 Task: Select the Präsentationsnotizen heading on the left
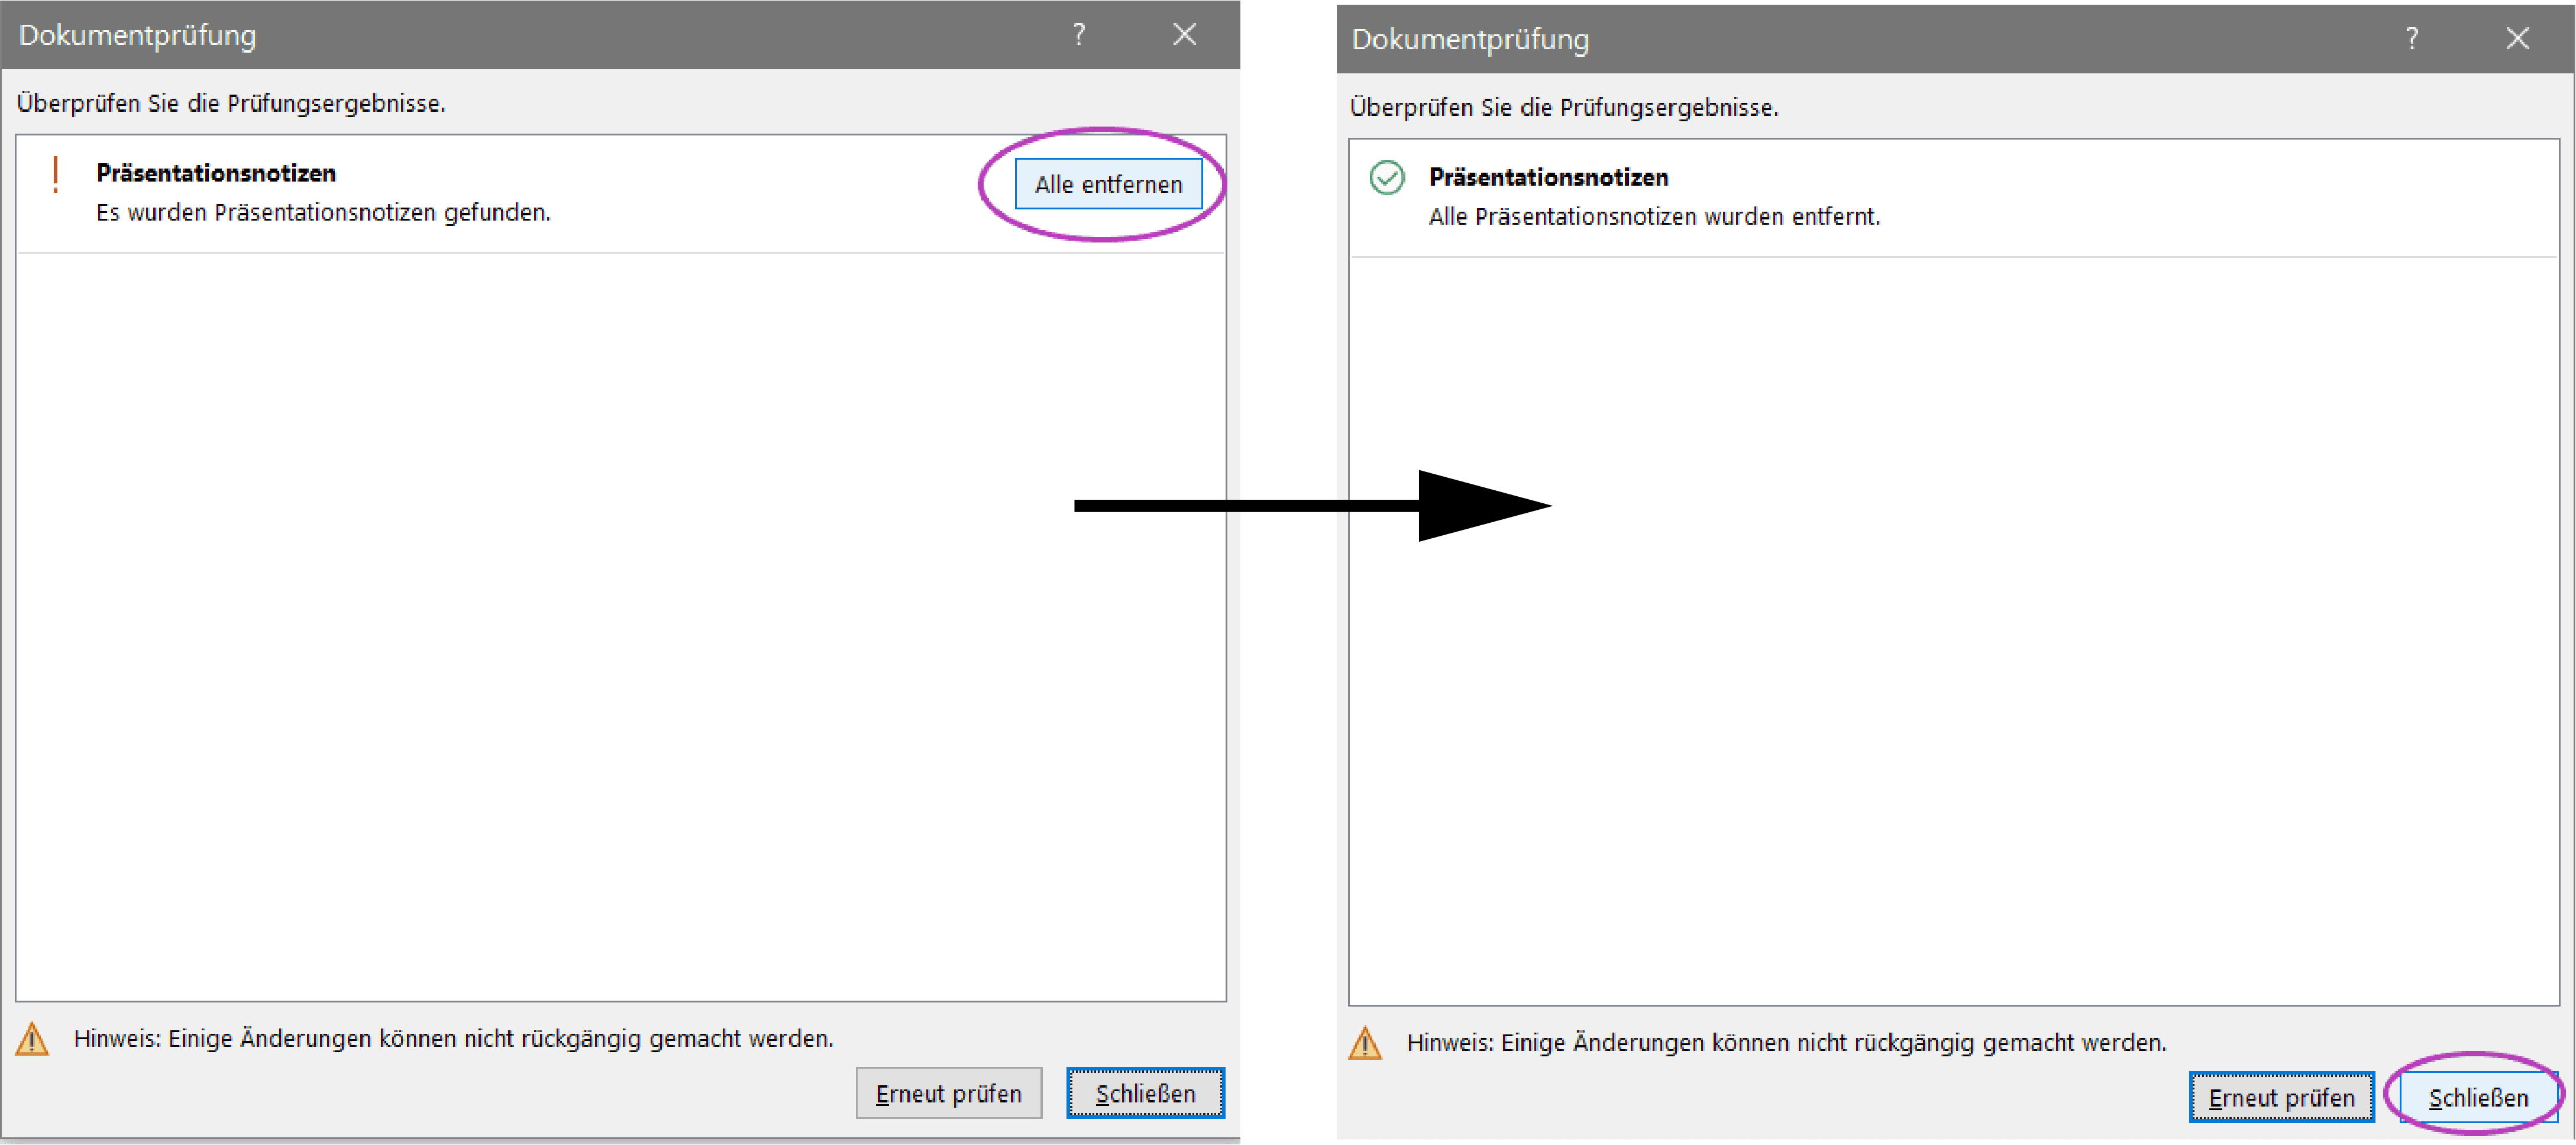(215, 172)
